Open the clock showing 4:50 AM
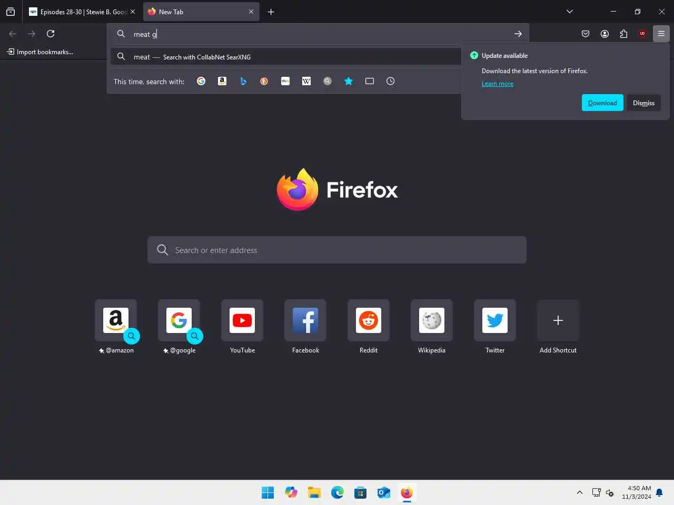Screen dimensions: 674x505 [637, 492]
